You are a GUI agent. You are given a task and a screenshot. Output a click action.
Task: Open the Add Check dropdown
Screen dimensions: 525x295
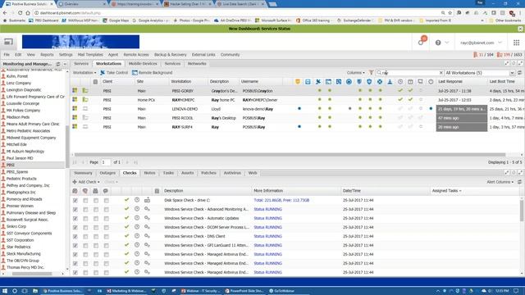tap(86, 182)
